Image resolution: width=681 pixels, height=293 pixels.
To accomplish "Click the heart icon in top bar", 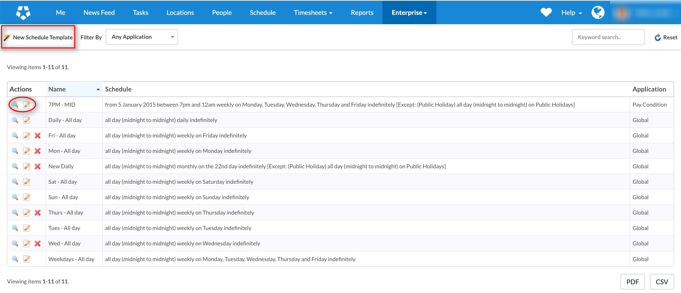I will [546, 12].
